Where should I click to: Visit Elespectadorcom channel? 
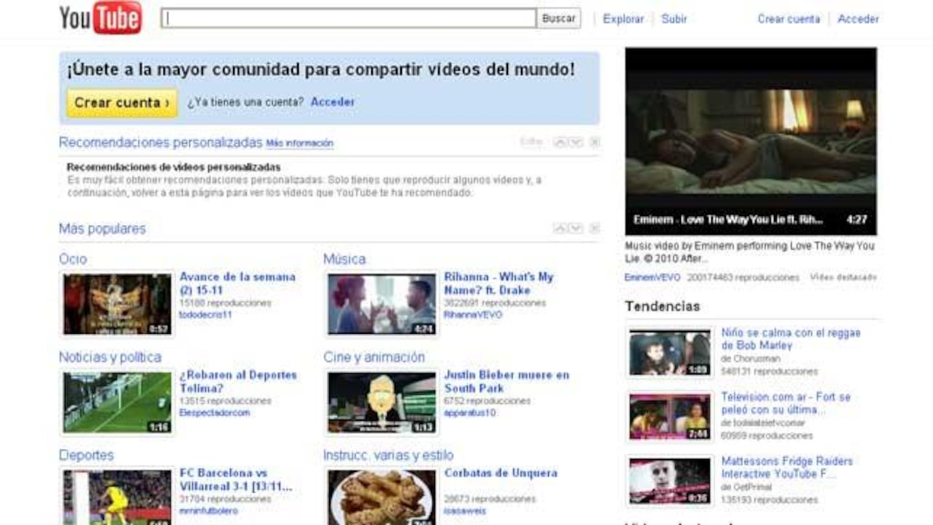214,413
